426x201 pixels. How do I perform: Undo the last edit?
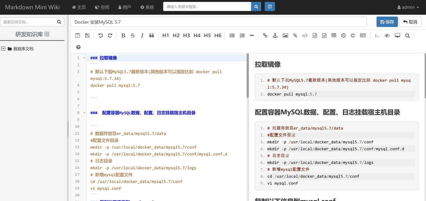coord(100,36)
